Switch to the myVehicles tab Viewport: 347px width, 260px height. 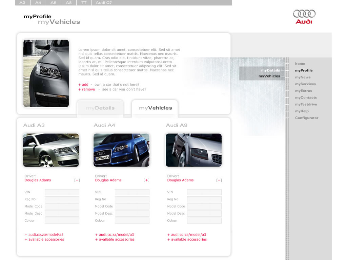(x=155, y=108)
